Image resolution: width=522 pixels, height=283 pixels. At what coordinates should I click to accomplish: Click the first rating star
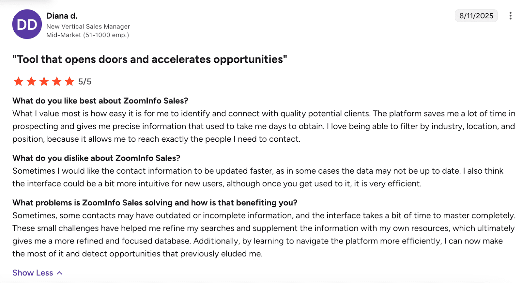(19, 81)
